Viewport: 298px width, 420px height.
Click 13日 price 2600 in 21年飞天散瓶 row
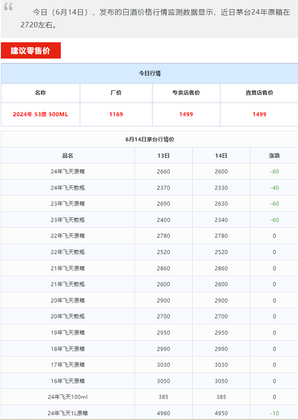[x=164, y=284]
